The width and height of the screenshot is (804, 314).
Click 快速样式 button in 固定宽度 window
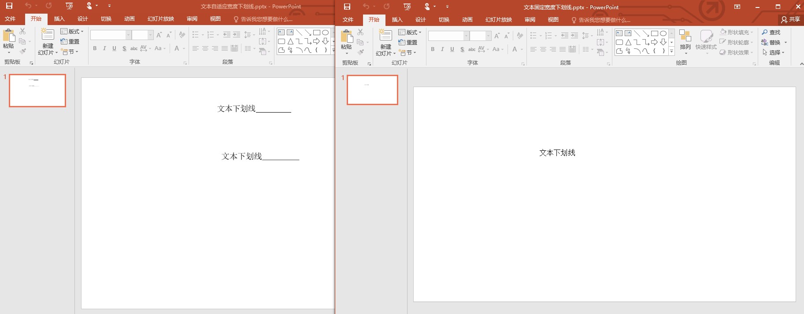pyautogui.click(x=706, y=42)
